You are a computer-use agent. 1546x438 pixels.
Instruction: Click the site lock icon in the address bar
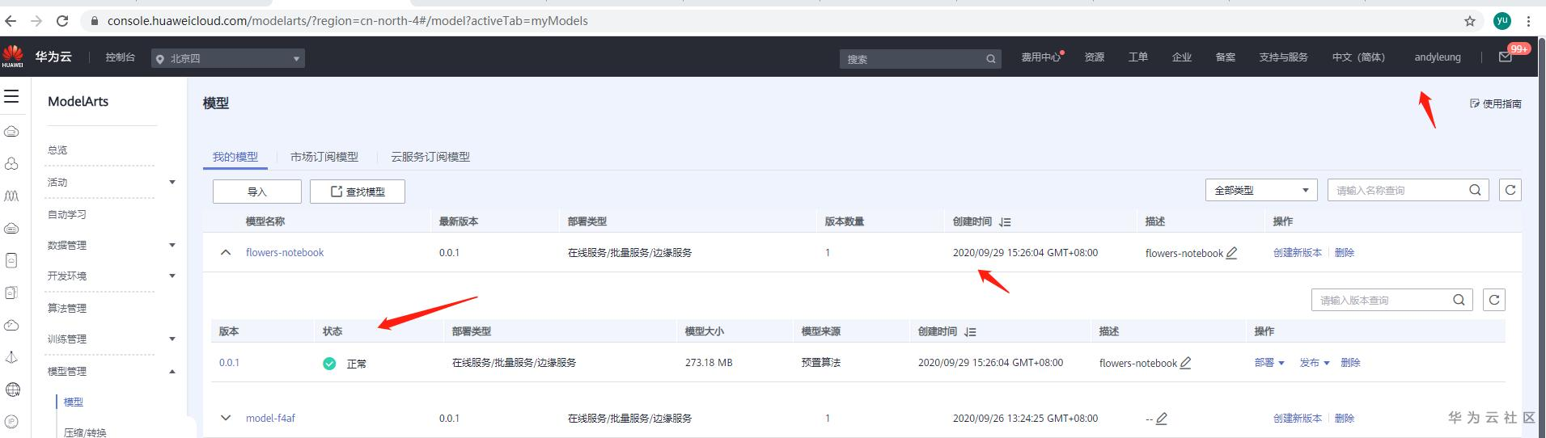tap(95, 21)
